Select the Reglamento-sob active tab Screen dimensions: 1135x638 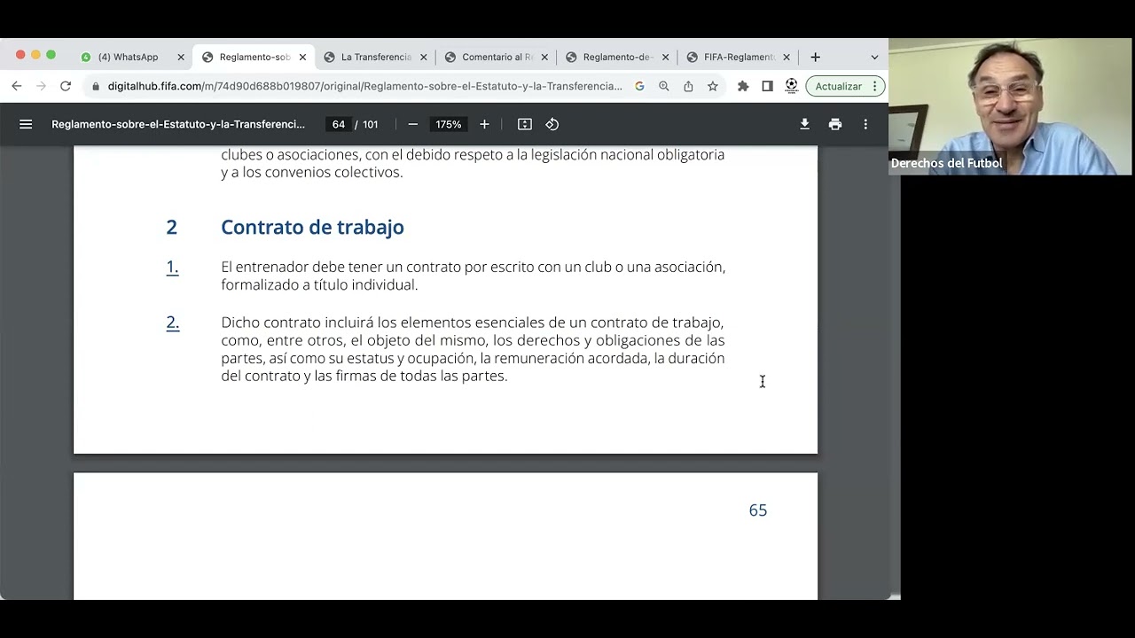(x=254, y=57)
